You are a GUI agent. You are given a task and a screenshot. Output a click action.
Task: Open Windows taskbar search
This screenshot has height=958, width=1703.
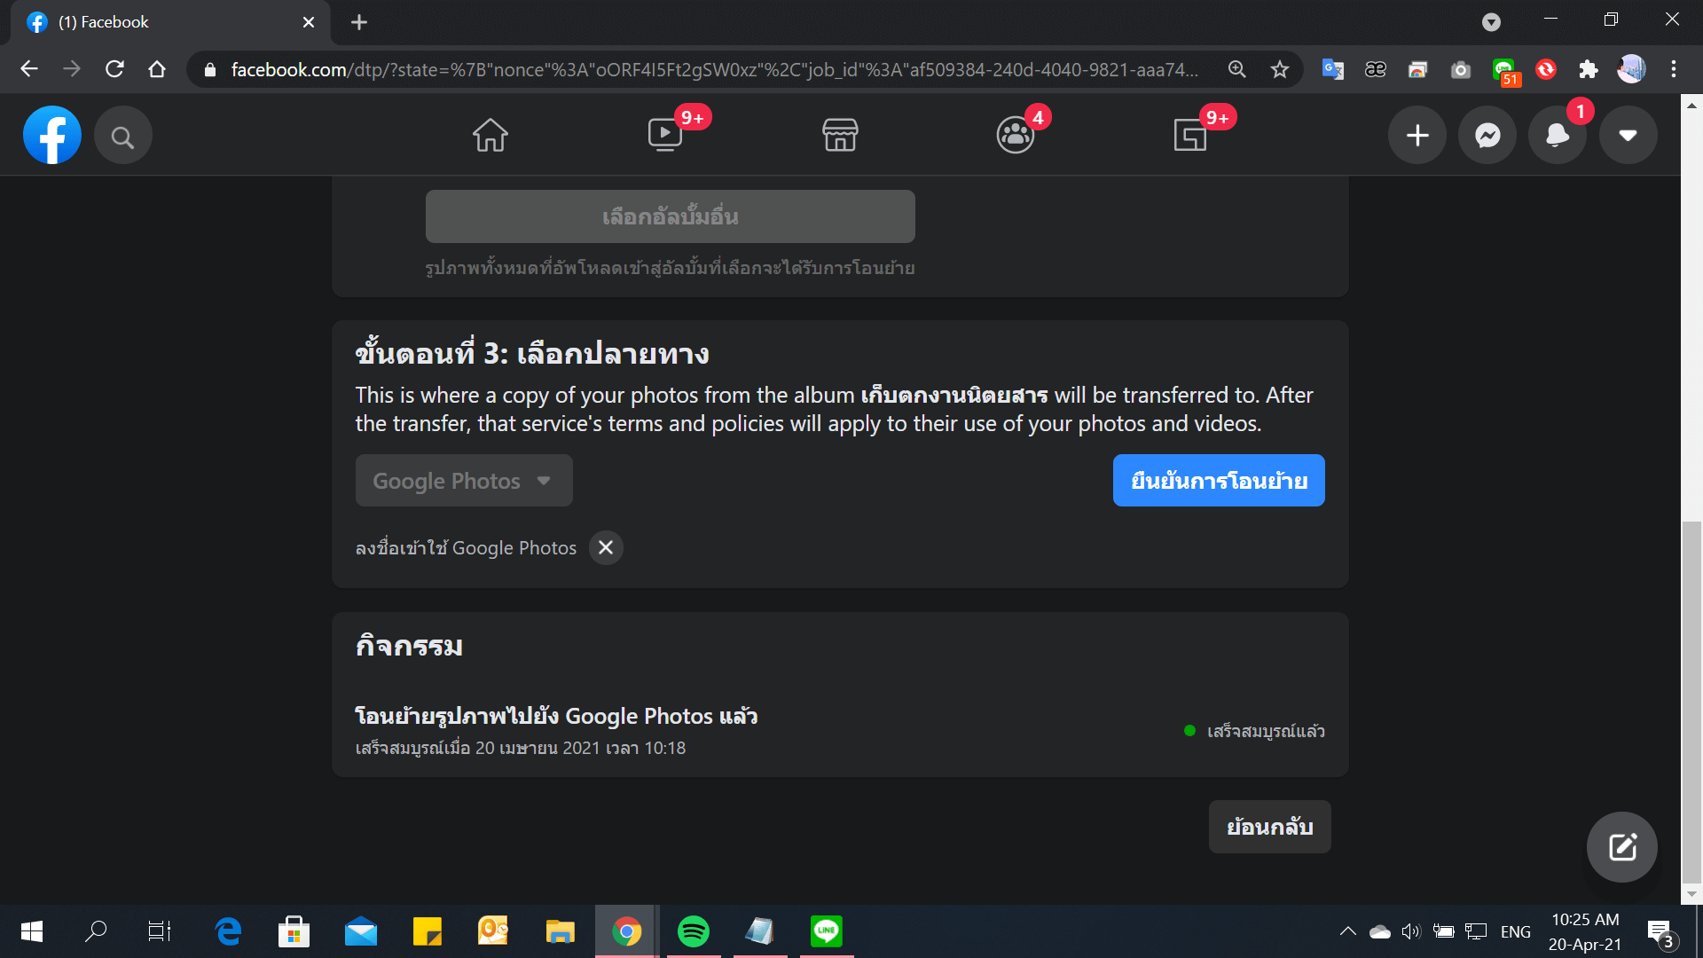click(x=96, y=931)
